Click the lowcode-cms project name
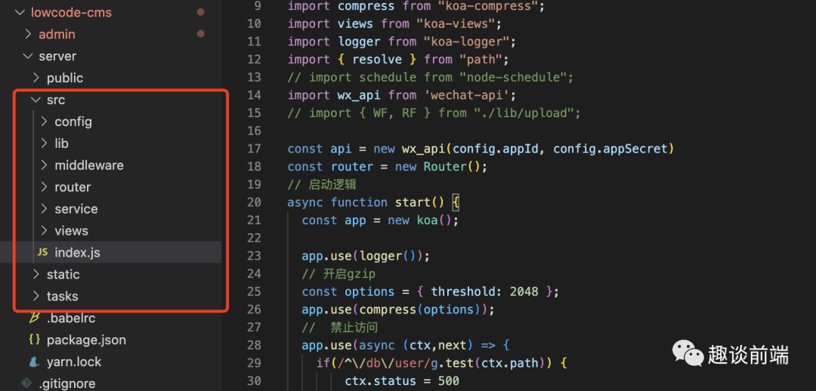Image resolution: width=816 pixels, height=391 pixels. pyautogui.click(x=71, y=13)
